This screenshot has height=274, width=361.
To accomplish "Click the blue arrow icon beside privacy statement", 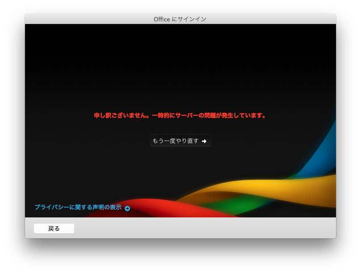I will click(127, 209).
